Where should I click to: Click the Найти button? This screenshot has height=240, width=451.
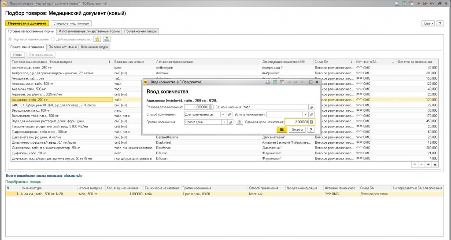(18, 55)
